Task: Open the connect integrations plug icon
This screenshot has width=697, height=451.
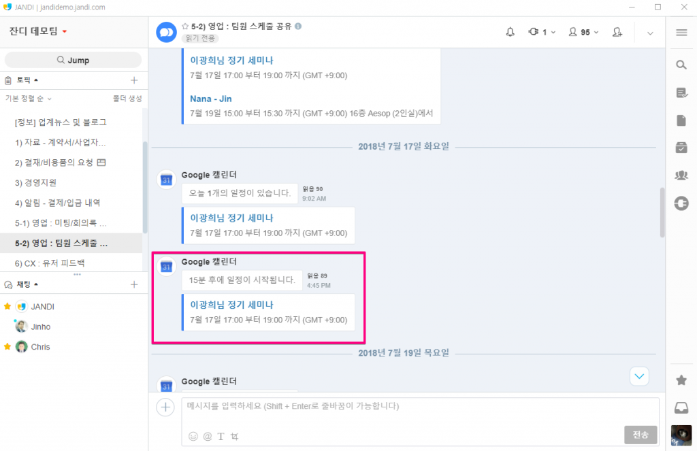Action: click(534, 32)
